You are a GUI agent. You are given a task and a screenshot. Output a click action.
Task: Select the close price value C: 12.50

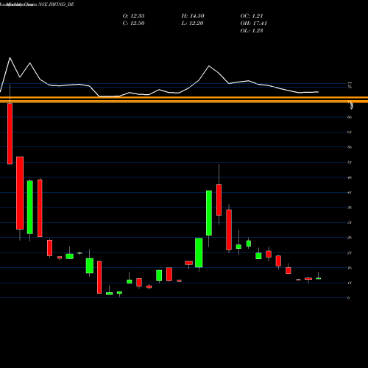point(133,24)
